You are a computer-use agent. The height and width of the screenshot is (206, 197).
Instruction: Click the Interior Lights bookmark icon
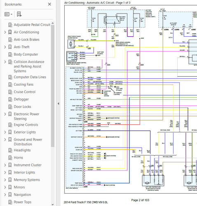(x=10, y=173)
